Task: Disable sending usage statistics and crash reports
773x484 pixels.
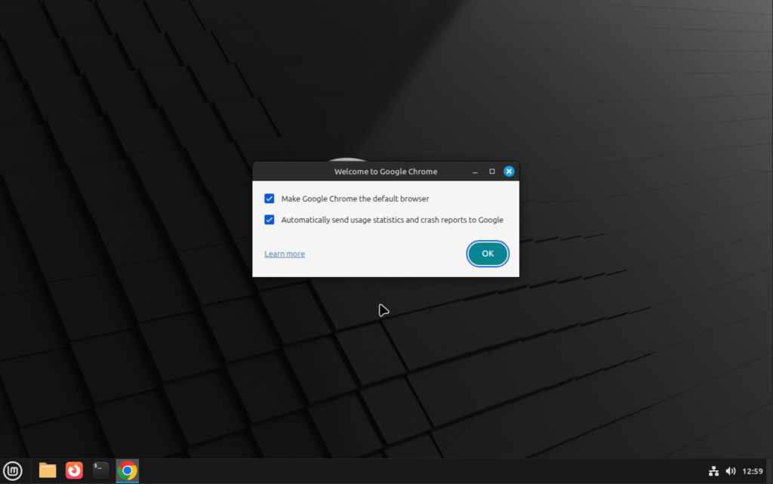Action: click(x=269, y=220)
